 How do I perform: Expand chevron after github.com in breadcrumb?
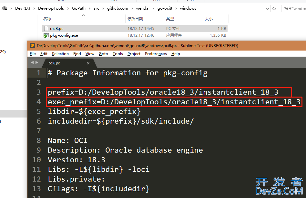(132, 9)
